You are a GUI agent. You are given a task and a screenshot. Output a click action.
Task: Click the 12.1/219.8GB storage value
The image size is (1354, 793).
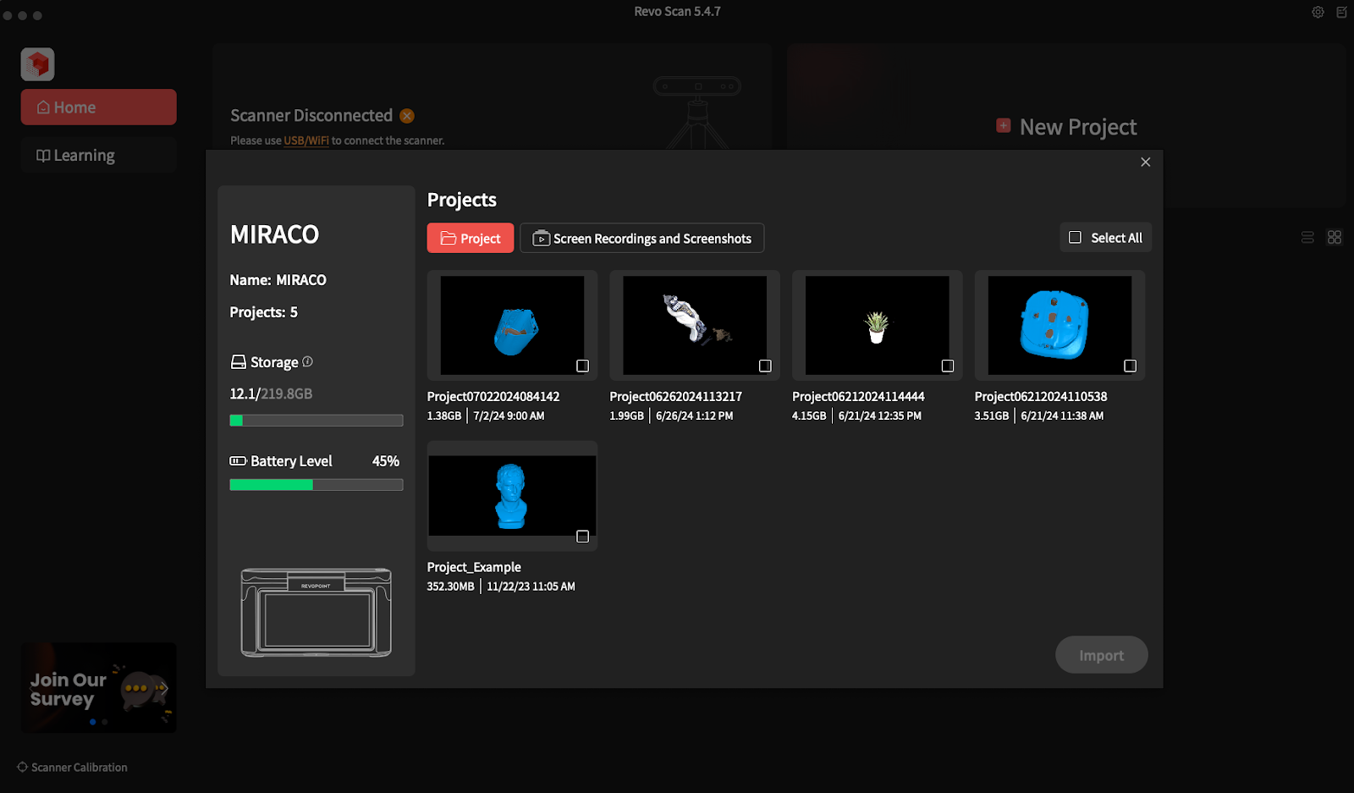point(271,394)
